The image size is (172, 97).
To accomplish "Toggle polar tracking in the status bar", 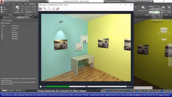I will point(118,91).
